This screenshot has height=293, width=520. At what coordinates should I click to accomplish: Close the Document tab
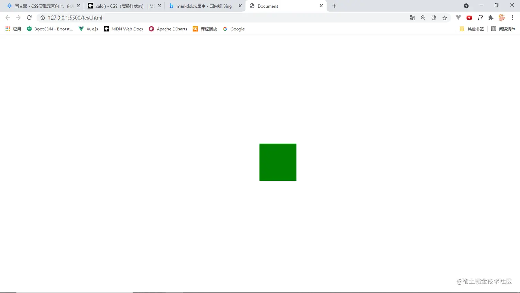tap(321, 6)
